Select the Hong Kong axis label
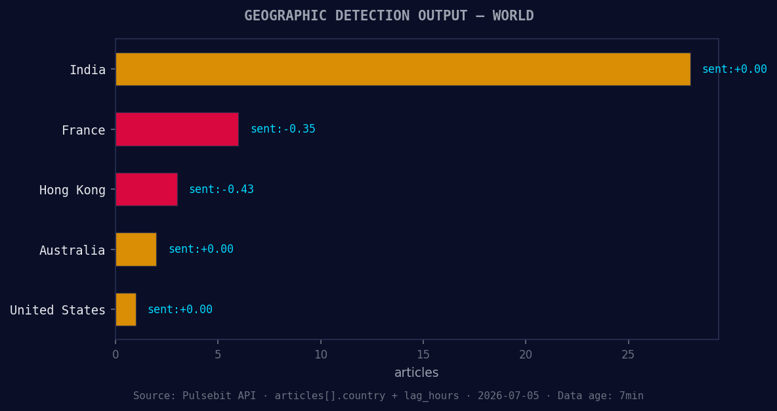The height and width of the screenshot is (411, 777). (72, 190)
